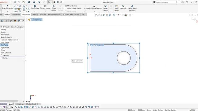Open dropdown arrow beside Line tool

pyautogui.click(x=18, y=6)
